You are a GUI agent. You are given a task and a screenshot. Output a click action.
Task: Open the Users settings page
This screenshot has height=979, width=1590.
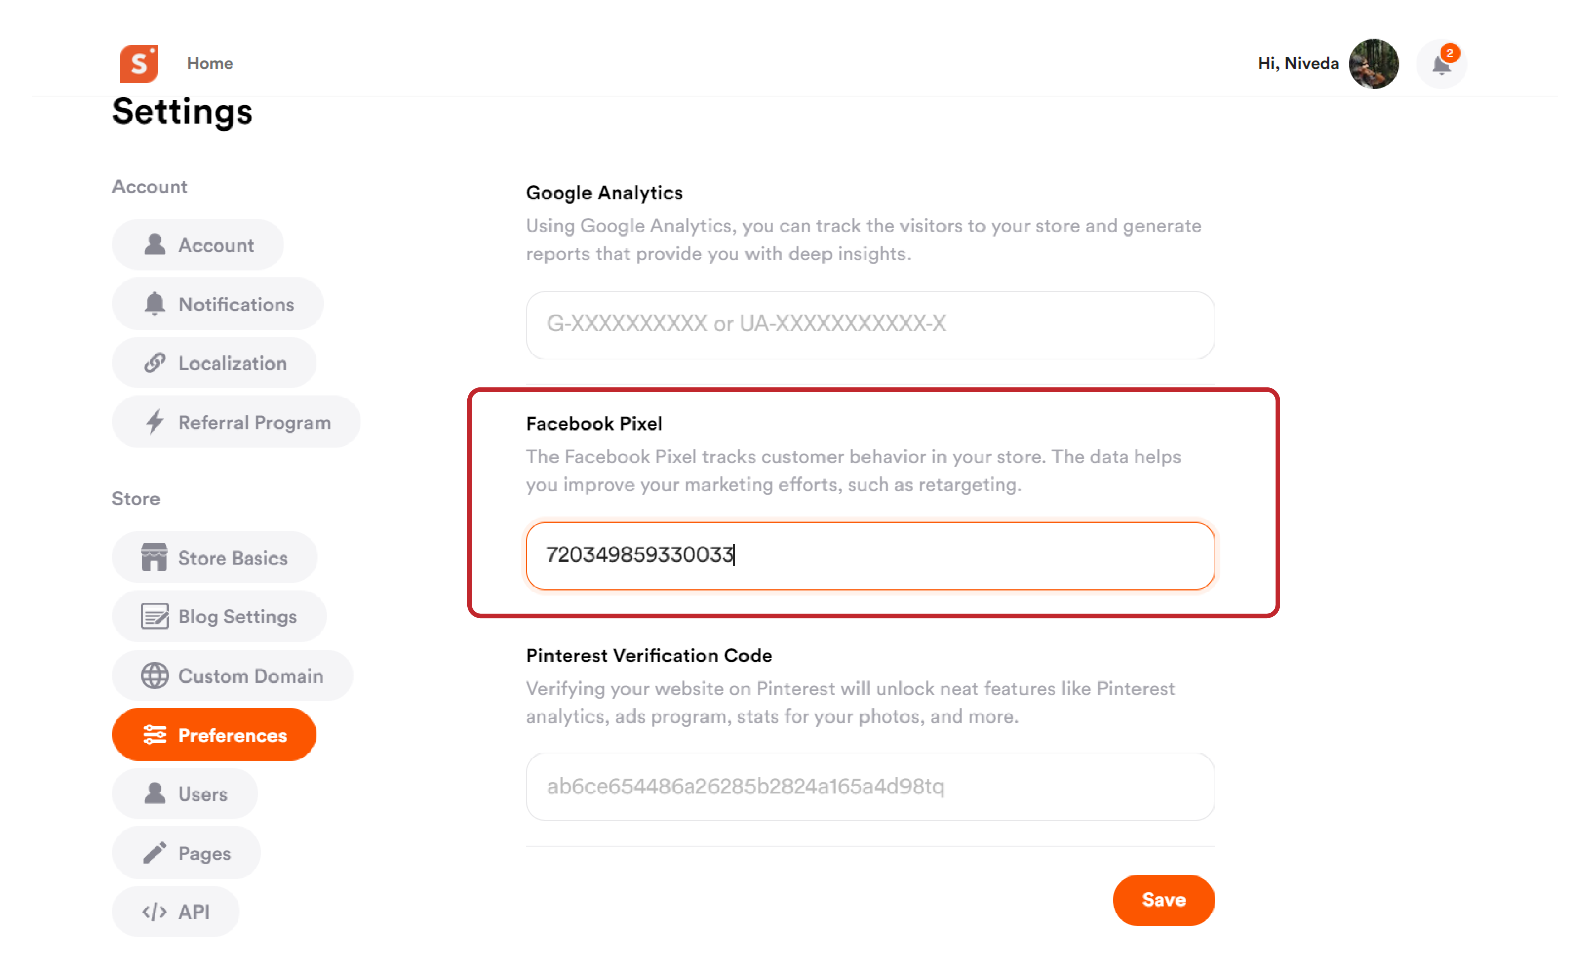tap(184, 794)
